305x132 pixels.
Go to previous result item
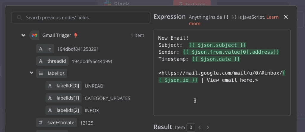pyautogui.click(x=200, y=127)
